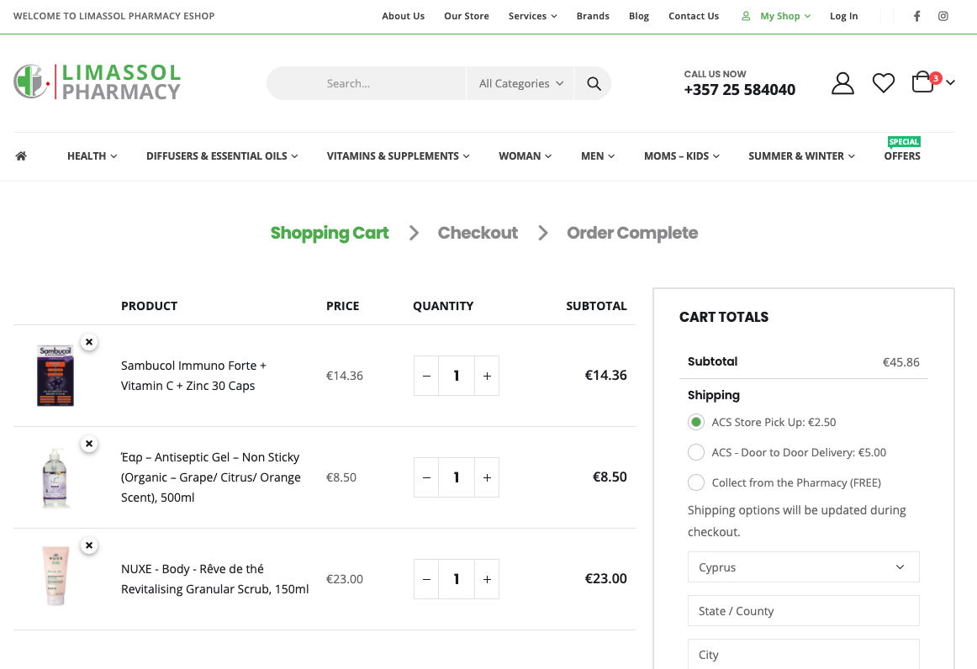Expand the mini cart dropdown arrow
The width and height of the screenshot is (977, 669).
pos(950,82)
